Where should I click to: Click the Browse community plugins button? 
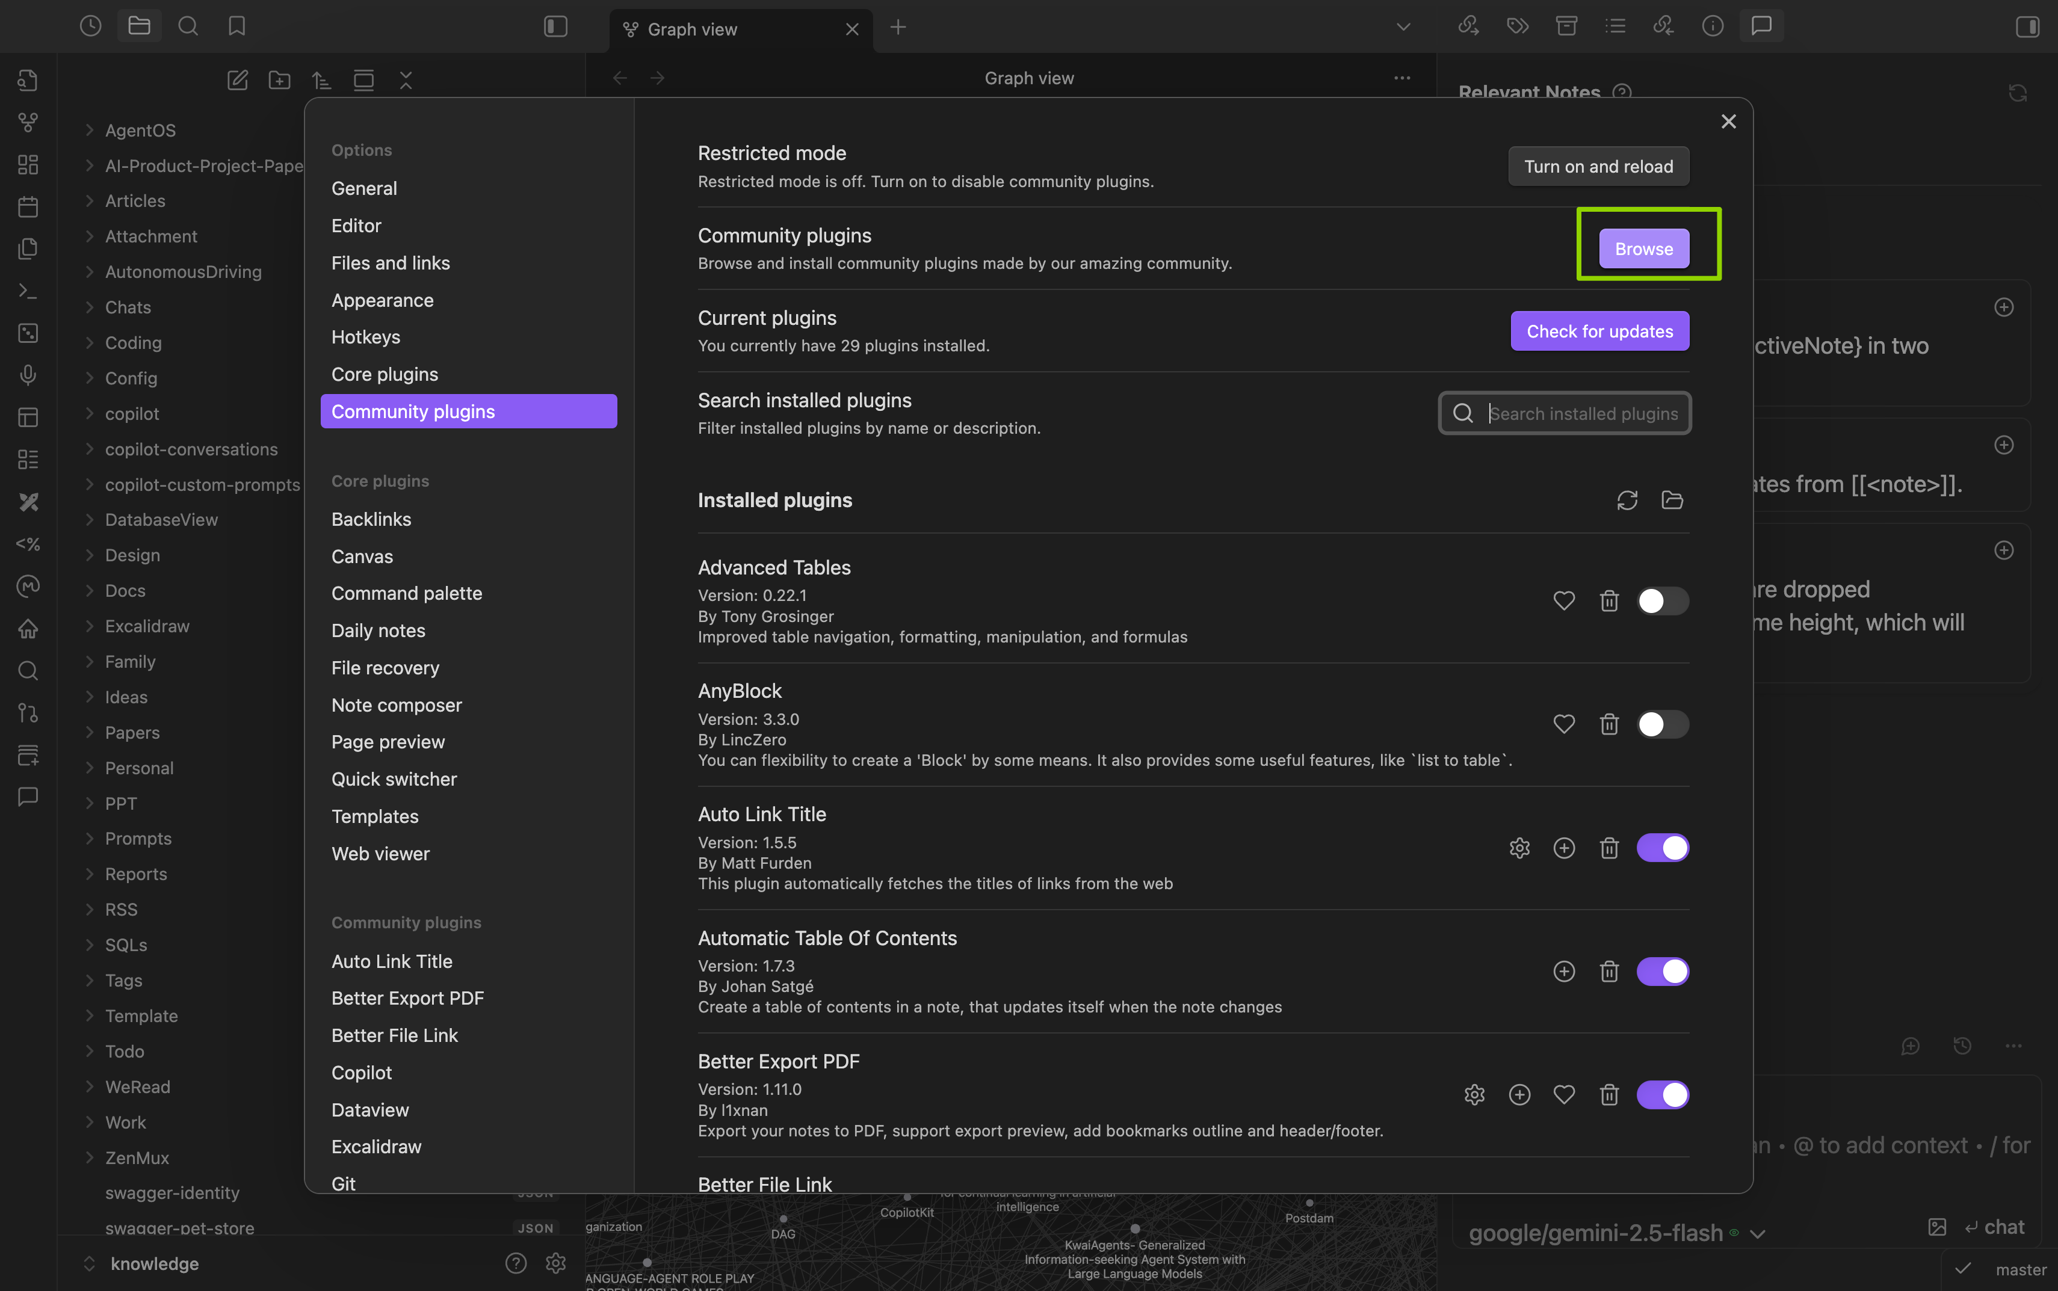point(1644,248)
